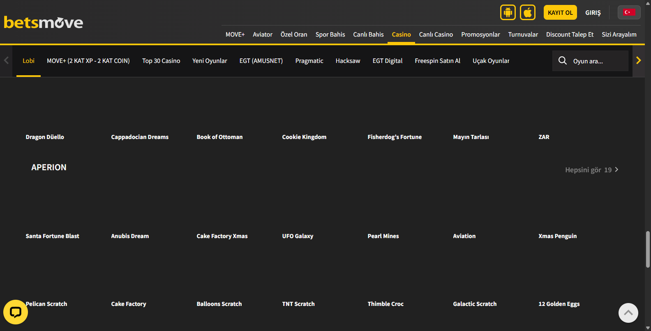Image resolution: width=651 pixels, height=331 pixels.
Task: Open Book of Ottoman game
Action: pos(219,137)
